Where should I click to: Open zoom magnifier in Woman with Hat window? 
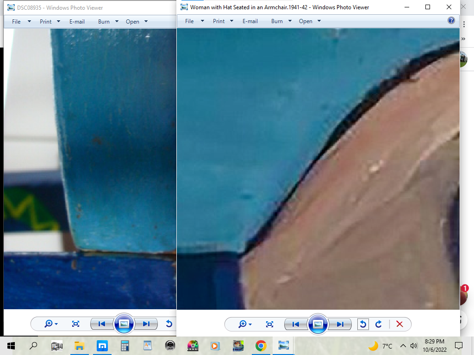coord(245,324)
